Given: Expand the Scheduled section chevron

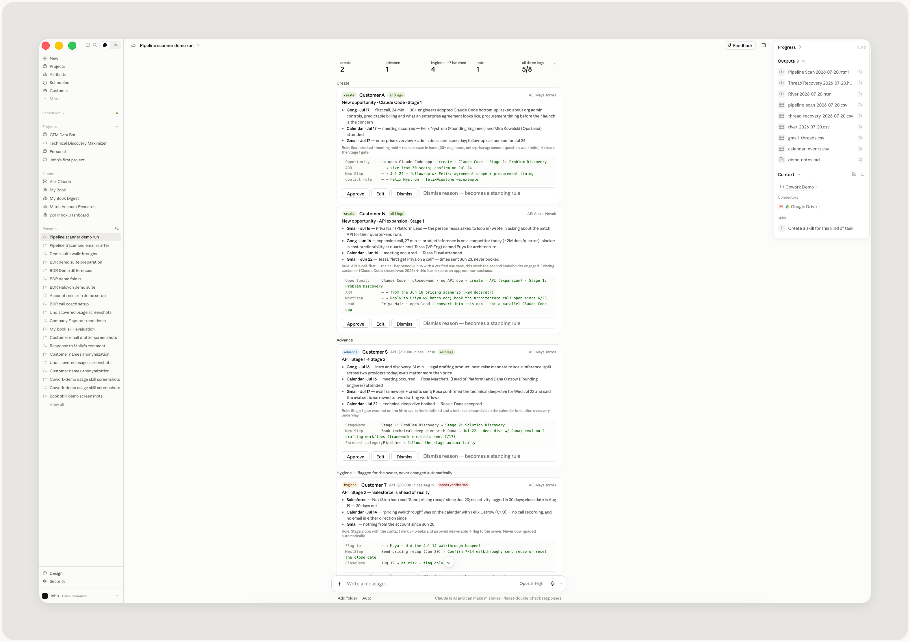Looking at the screenshot, I should click(64, 113).
